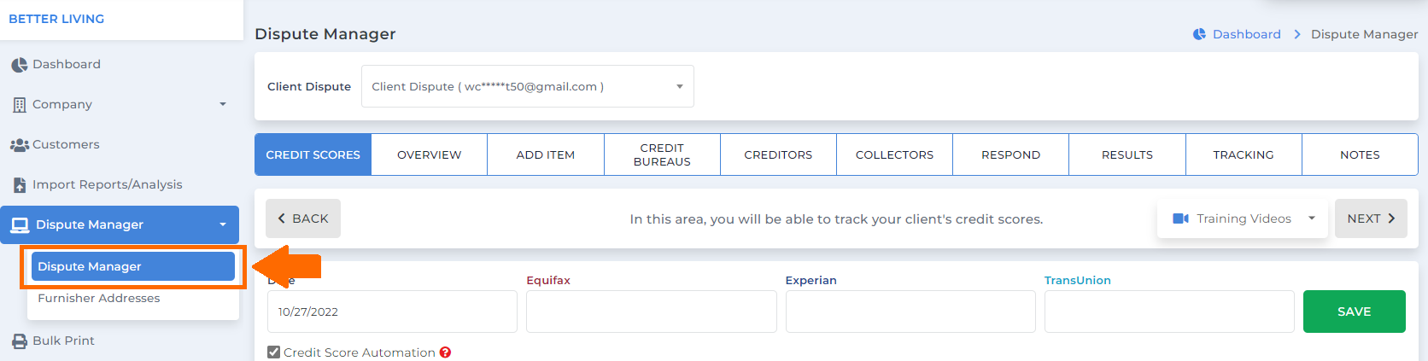This screenshot has width=1428, height=361.
Task: Click the Training Videos camera icon
Action: (x=1180, y=218)
